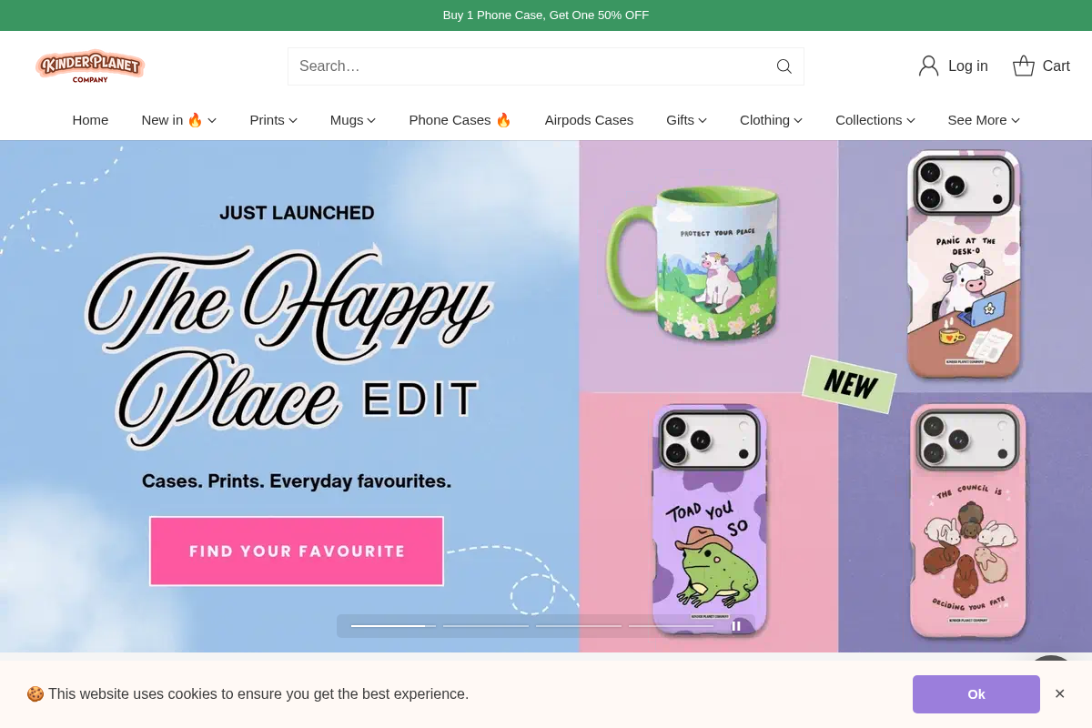Click the Buy 1 Phone Case announcement bar
The image size is (1092, 728).
pyautogui.click(x=546, y=15)
